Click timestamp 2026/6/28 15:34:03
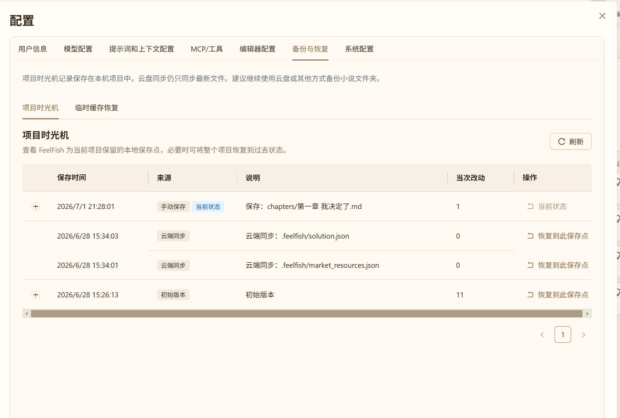The width and height of the screenshot is (620, 418). (88, 236)
